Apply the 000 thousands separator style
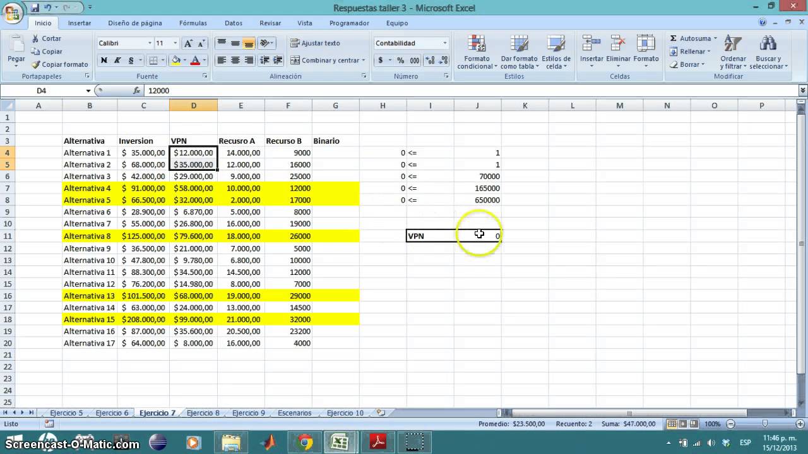The width and height of the screenshot is (808, 454). pos(414,61)
